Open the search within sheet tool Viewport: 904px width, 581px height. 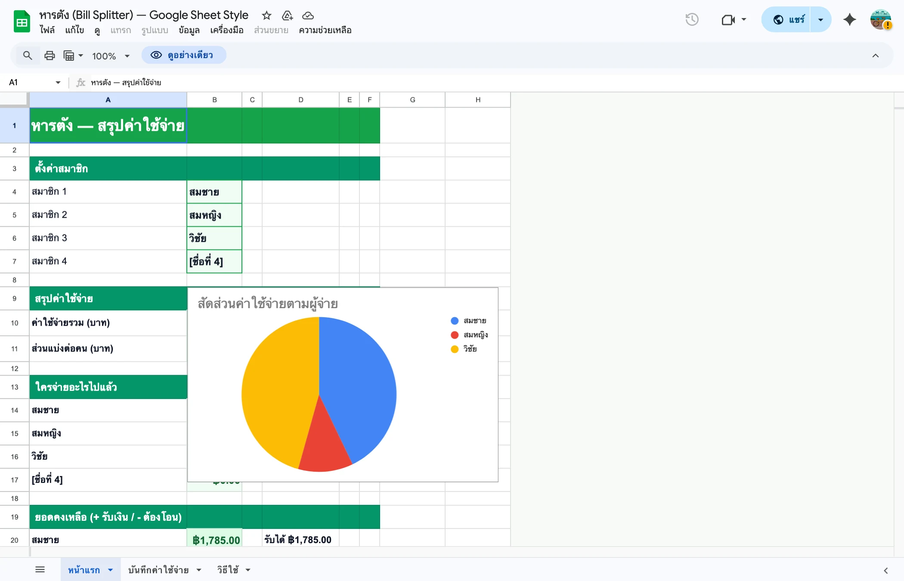27,56
